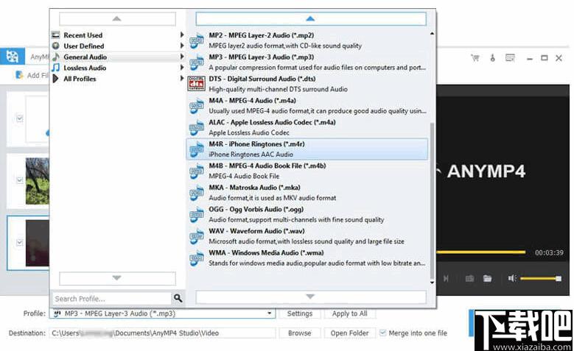Expand the Lossless Audio submenu arrow
574x351 pixels.
tap(182, 67)
